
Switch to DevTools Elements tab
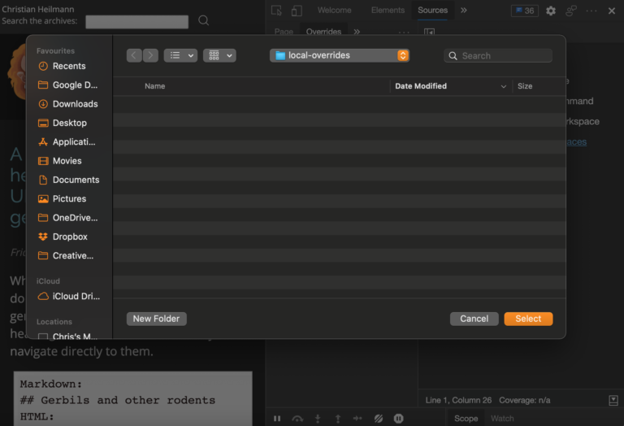click(388, 11)
